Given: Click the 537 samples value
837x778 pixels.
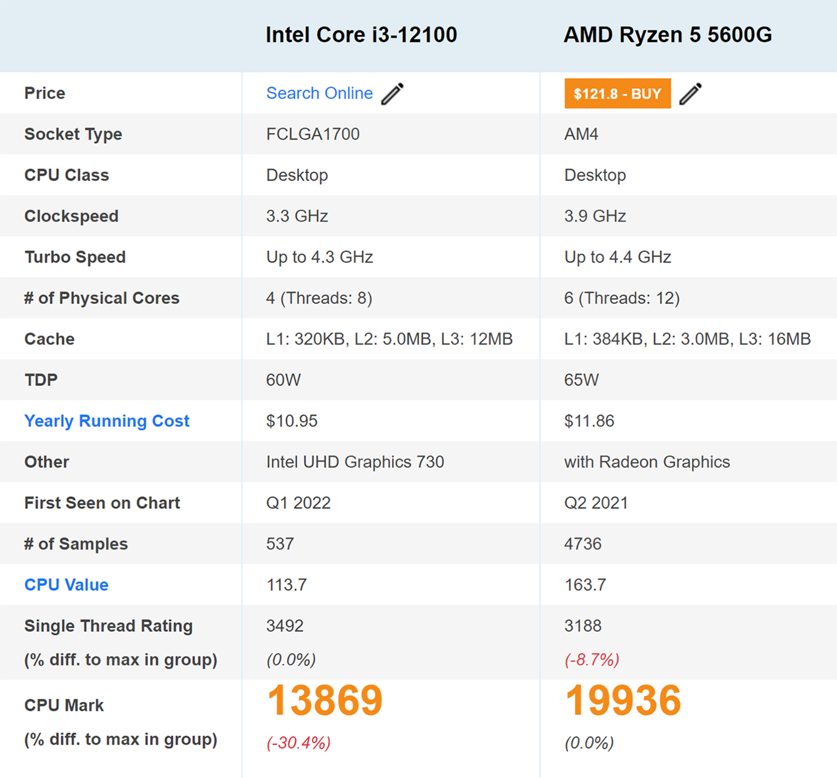Looking at the screenshot, I should coord(280,544).
